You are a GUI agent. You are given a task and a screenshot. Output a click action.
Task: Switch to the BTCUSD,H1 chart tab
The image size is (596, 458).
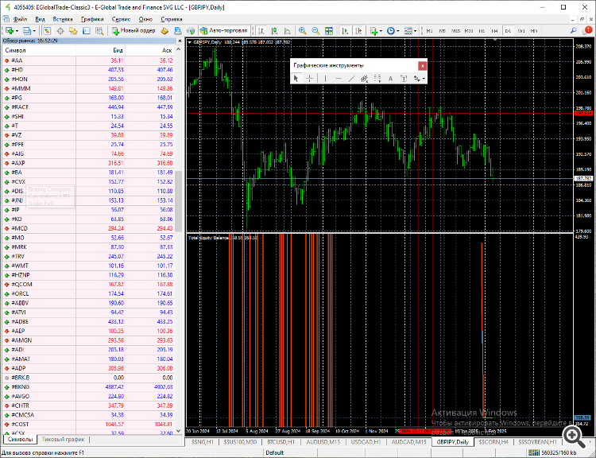point(281,442)
